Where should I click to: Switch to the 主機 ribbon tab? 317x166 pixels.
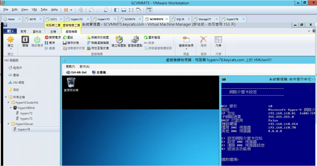point(53,31)
